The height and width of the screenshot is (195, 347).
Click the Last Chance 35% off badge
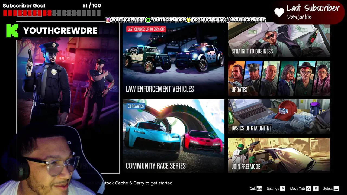(146, 29)
